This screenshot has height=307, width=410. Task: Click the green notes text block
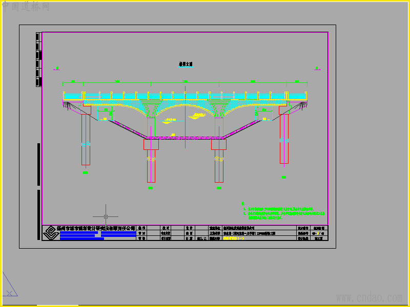point(283,210)
